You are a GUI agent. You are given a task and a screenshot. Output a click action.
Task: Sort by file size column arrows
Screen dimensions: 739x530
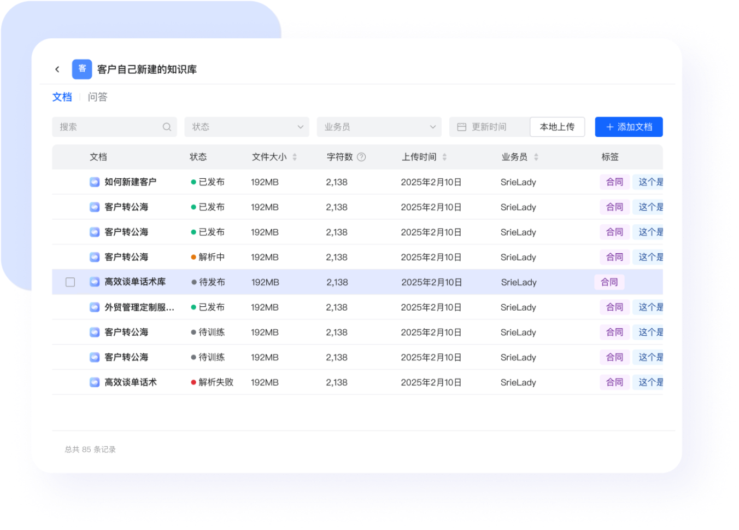coord(295,157)
